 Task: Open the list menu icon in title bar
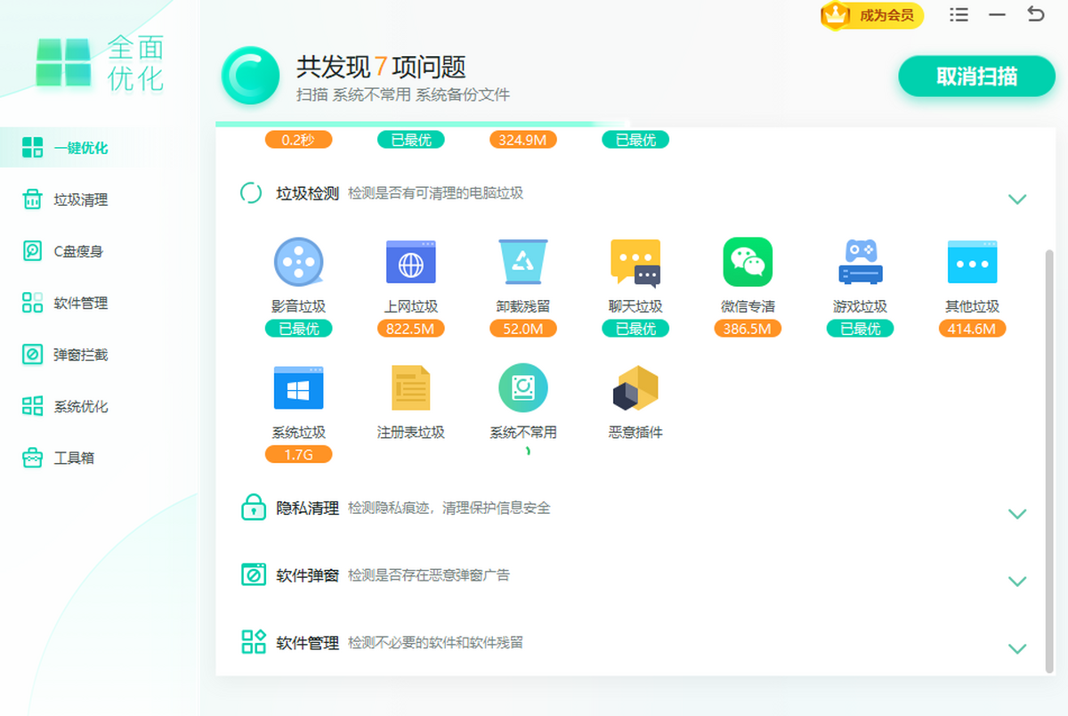tap(959, 14)
